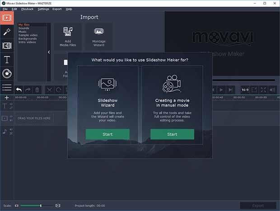Click the detach preview window icon
280x211 pixels.
pyautogui.click(x=254, y=90)
